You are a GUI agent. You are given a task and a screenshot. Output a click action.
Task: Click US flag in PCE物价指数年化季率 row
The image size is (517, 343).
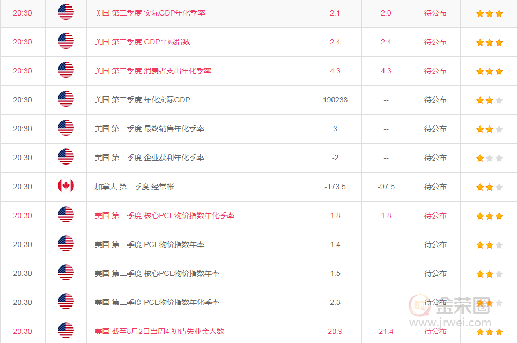point(66,302)
